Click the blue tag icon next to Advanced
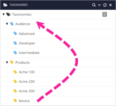Viewport: 116px width, 106px height. (x=15, y=34)
